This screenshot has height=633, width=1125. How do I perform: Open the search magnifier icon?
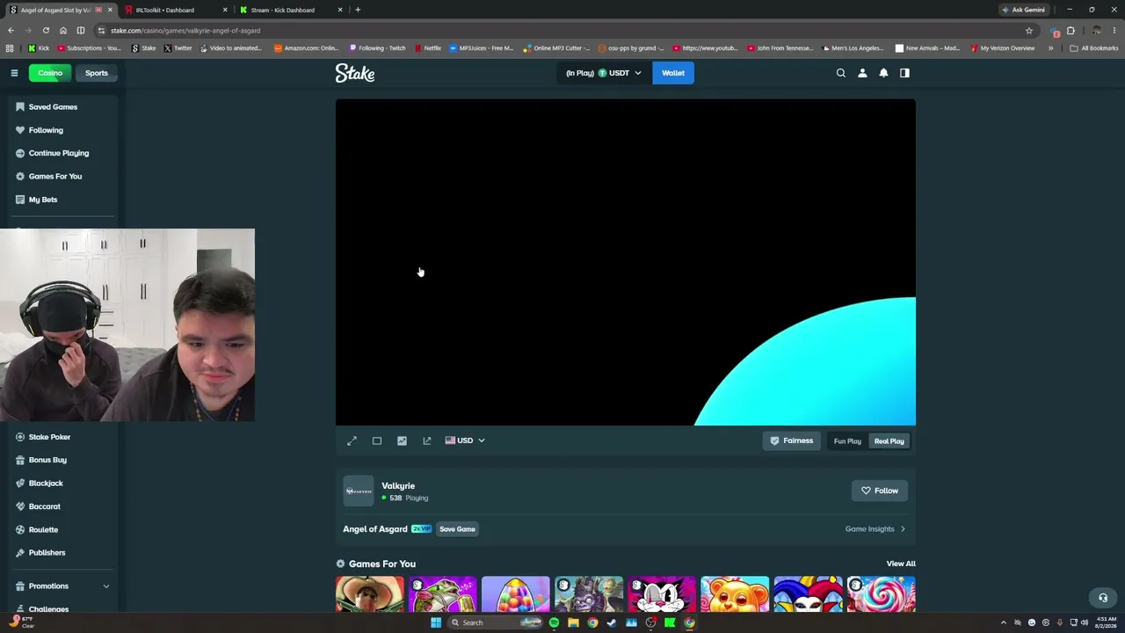(x=841, y=73)
